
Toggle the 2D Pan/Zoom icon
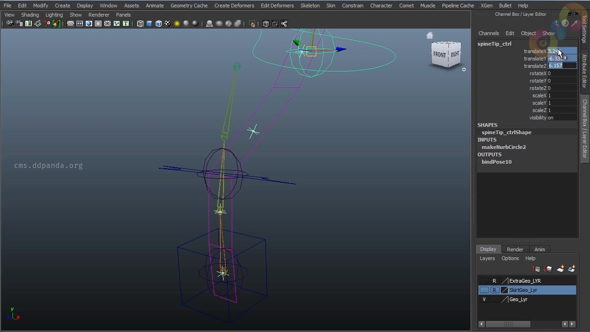click(47, 24)
